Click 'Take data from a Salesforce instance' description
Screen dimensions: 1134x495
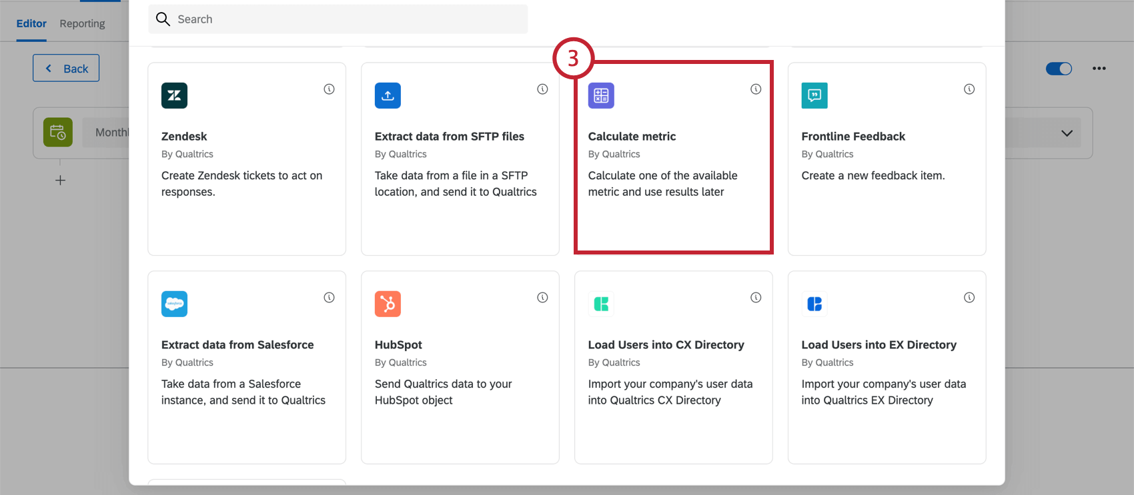[x=243, y=392]
